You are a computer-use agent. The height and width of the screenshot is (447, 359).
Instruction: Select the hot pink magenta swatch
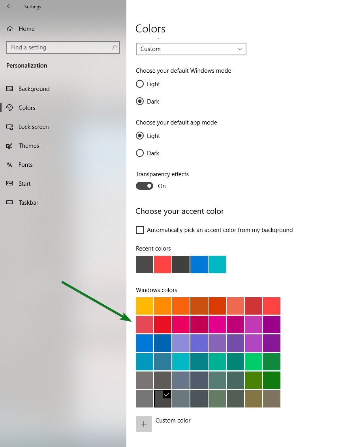217,324
